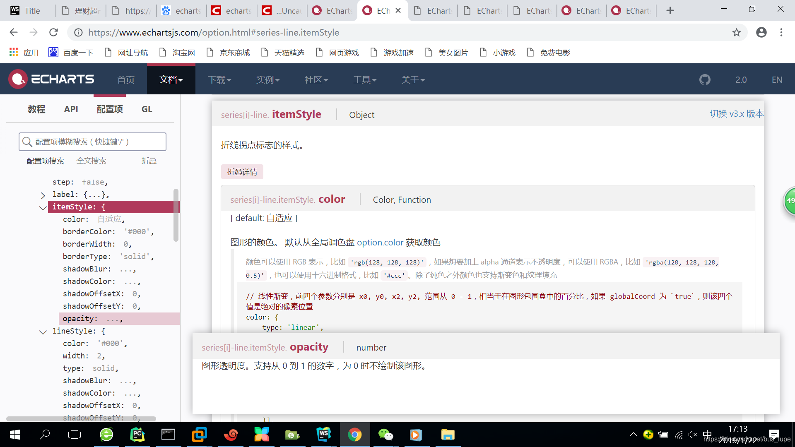
Task: Show hidden system tray icons
Action: pyautogui.click(x=633, y=435)
